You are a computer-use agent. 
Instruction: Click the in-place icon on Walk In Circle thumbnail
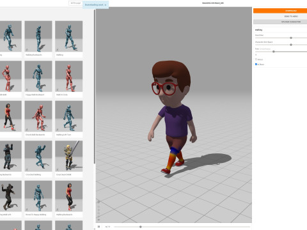58,89
